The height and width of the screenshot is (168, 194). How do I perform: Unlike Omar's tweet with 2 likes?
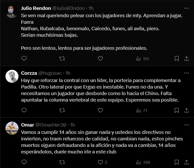click(x=100, y=162)
